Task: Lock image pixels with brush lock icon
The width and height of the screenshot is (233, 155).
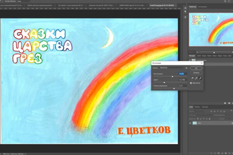Action: (201, 119)
